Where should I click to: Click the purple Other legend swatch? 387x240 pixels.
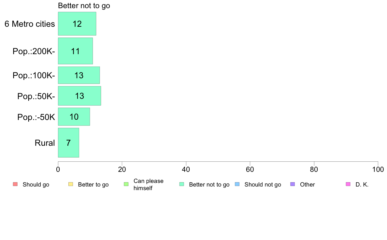click(293, 184)
